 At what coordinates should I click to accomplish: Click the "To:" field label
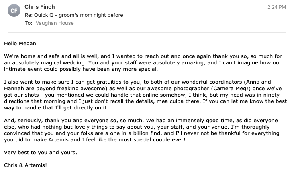29,23
